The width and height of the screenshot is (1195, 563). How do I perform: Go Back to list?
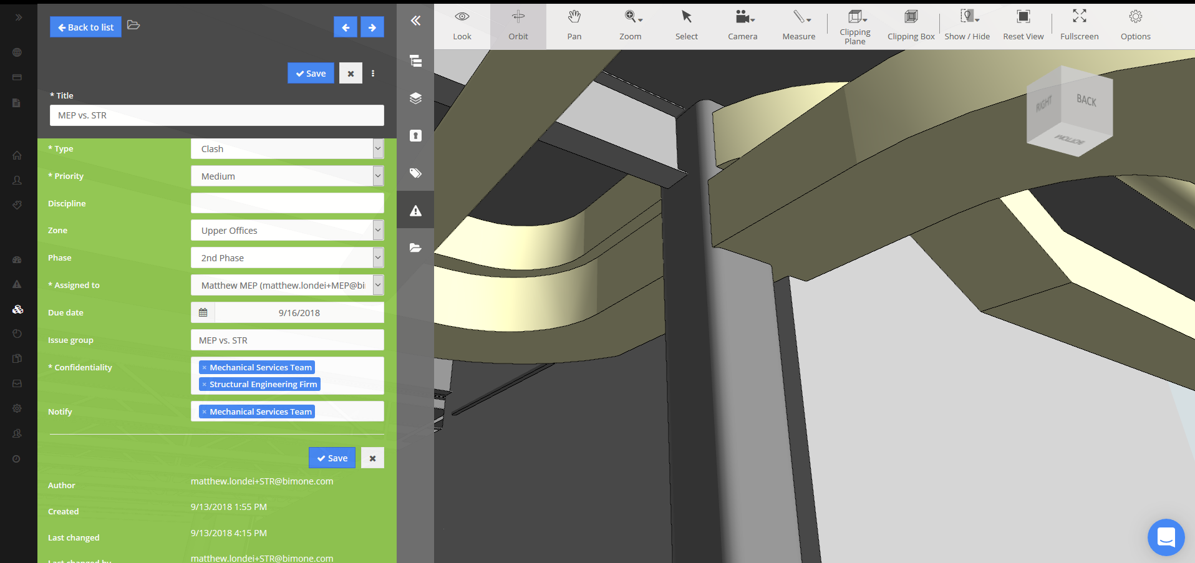(85, 27)
